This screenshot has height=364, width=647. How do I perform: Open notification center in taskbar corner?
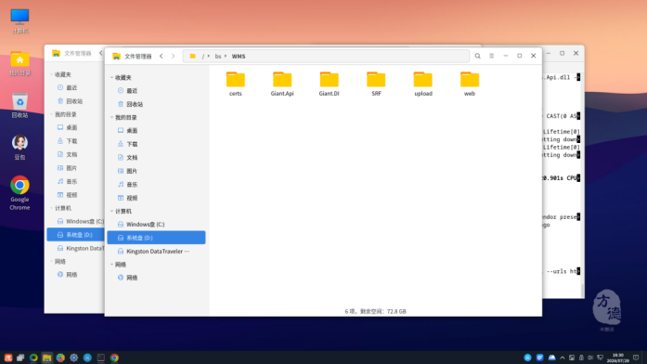tap(636, 357)
